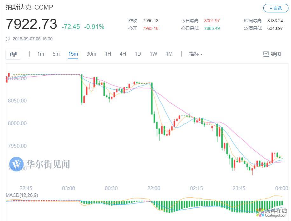This screenshot has width=291, height=221.
Task: Select the 5m interval
Action: tap(56, 54)
